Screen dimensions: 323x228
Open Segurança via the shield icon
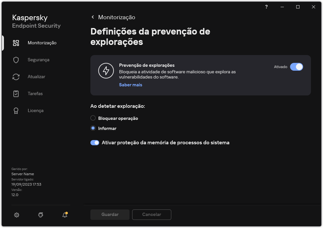[x=16, y=60]
